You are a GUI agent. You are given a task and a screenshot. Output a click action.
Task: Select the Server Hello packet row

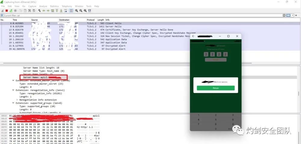pos(150,26)
